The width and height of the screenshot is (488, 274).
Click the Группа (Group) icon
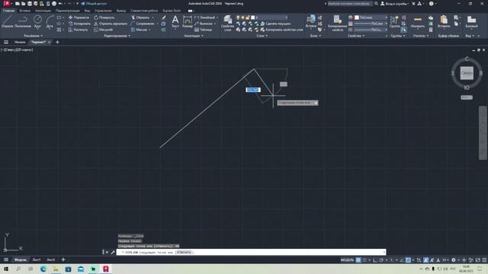[394, 22]
